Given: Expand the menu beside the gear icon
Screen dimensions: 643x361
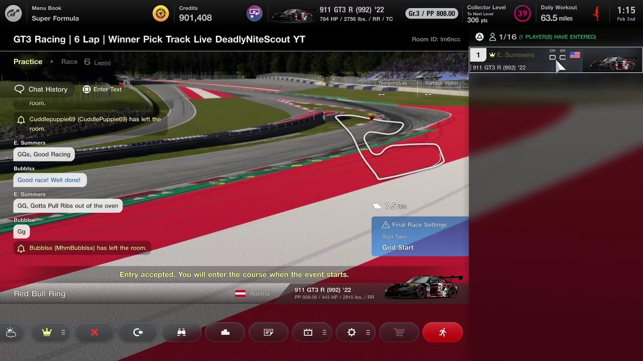Looking at the screenshot, I should pos(368,332).
